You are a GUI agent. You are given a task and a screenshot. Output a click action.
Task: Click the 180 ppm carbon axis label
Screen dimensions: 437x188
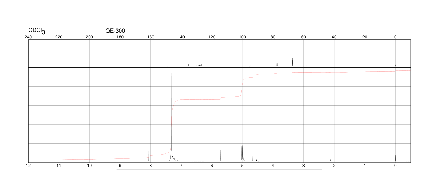tap(120, 37)
